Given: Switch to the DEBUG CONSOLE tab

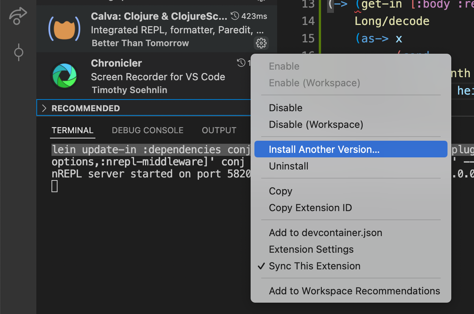Looking at the screenshot, I should tap(147, 130).
